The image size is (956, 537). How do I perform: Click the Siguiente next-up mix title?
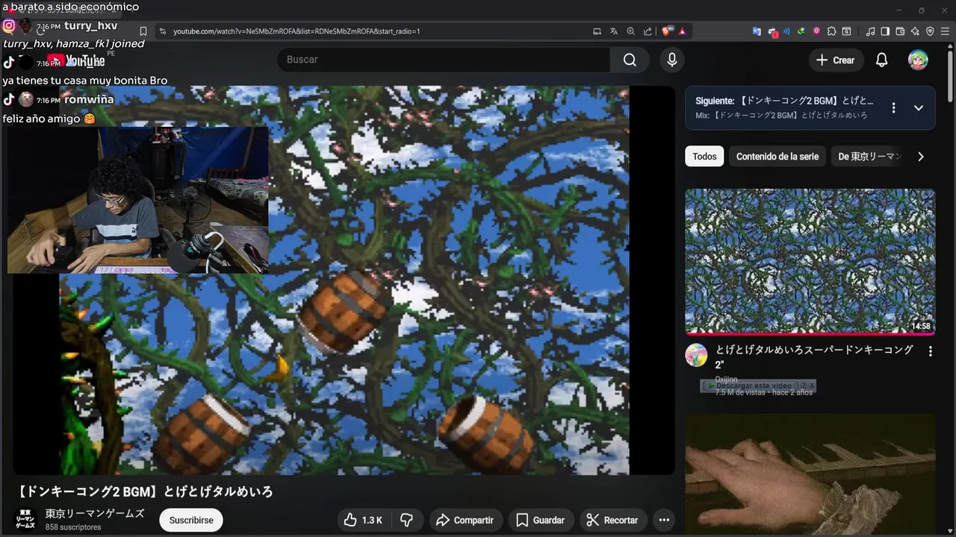coord(784,101)
